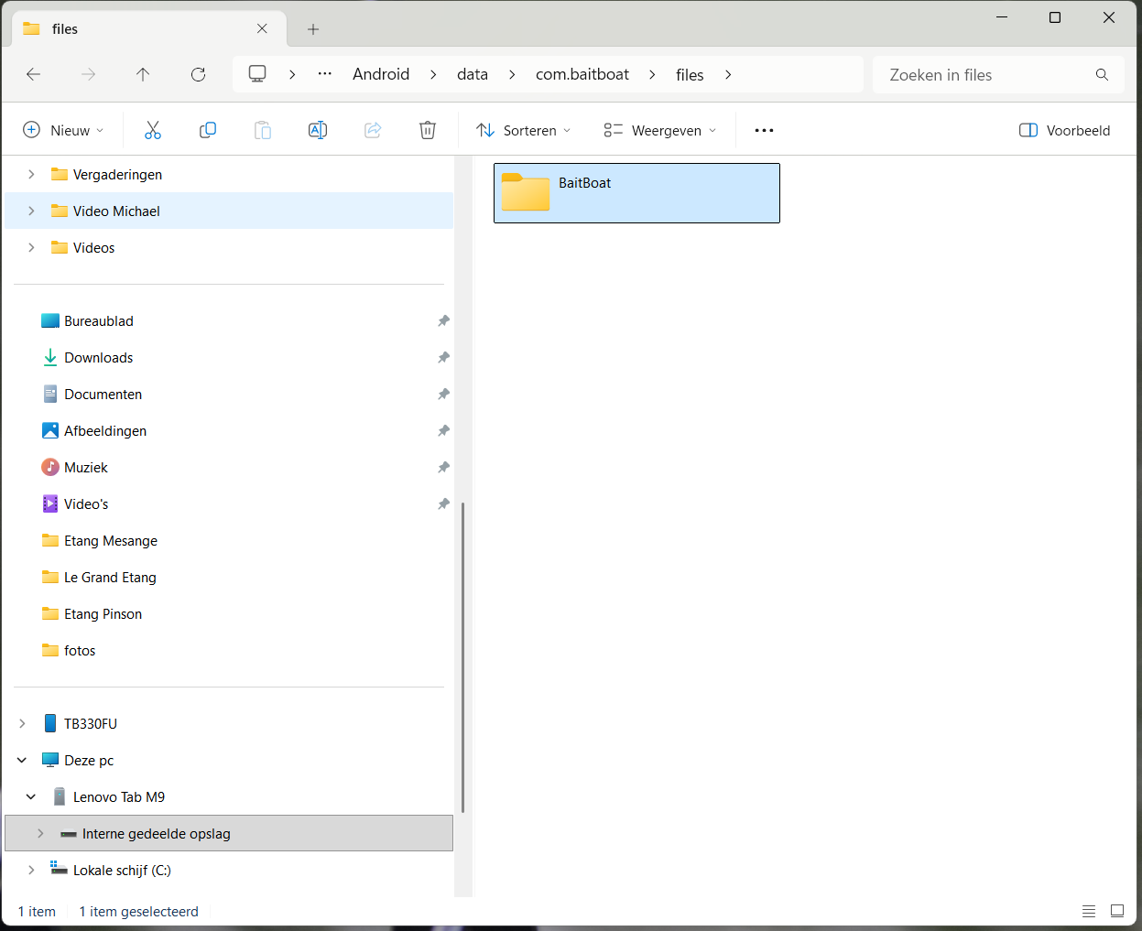The height and width of the screenshot is (931, 1142).
Task: Collapse the Lenovo Tab M9 node
Action: pyautogui.click(x=31, y=796)
